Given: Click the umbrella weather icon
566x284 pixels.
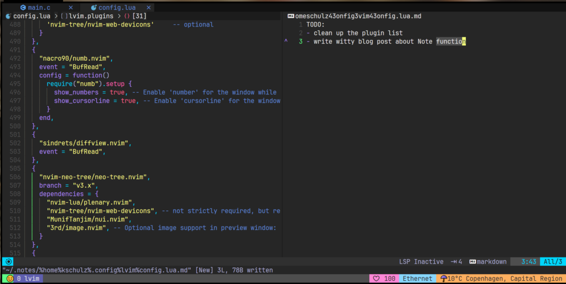Looking at the screenshot, I should click(444, 278).
